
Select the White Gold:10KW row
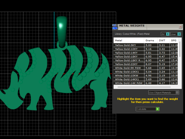146,76
